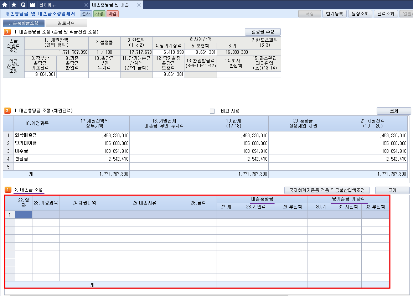
Task: Click 국제회계기준등 적용 익금불산입액조정 button
Action: pyautogui.click(x=326, y=191)
